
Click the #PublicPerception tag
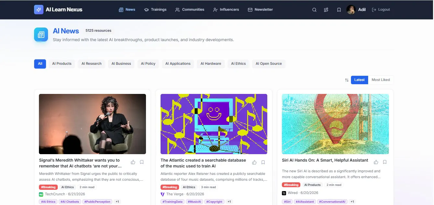tap(97, 202)
